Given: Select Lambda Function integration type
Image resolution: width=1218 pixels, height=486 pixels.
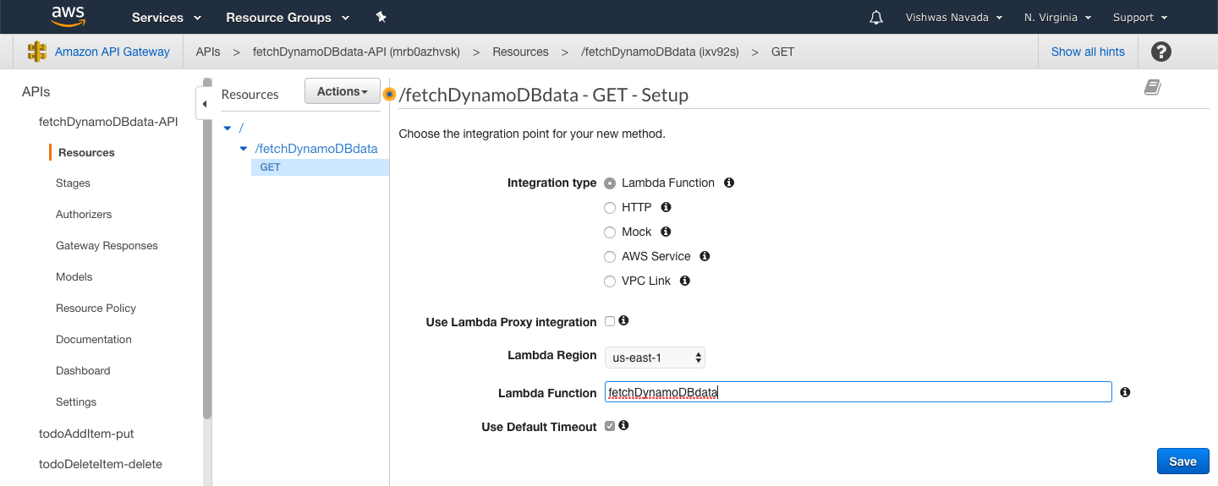Looking at the screenshot, I should pyautogui.click(x=610, y=183).
